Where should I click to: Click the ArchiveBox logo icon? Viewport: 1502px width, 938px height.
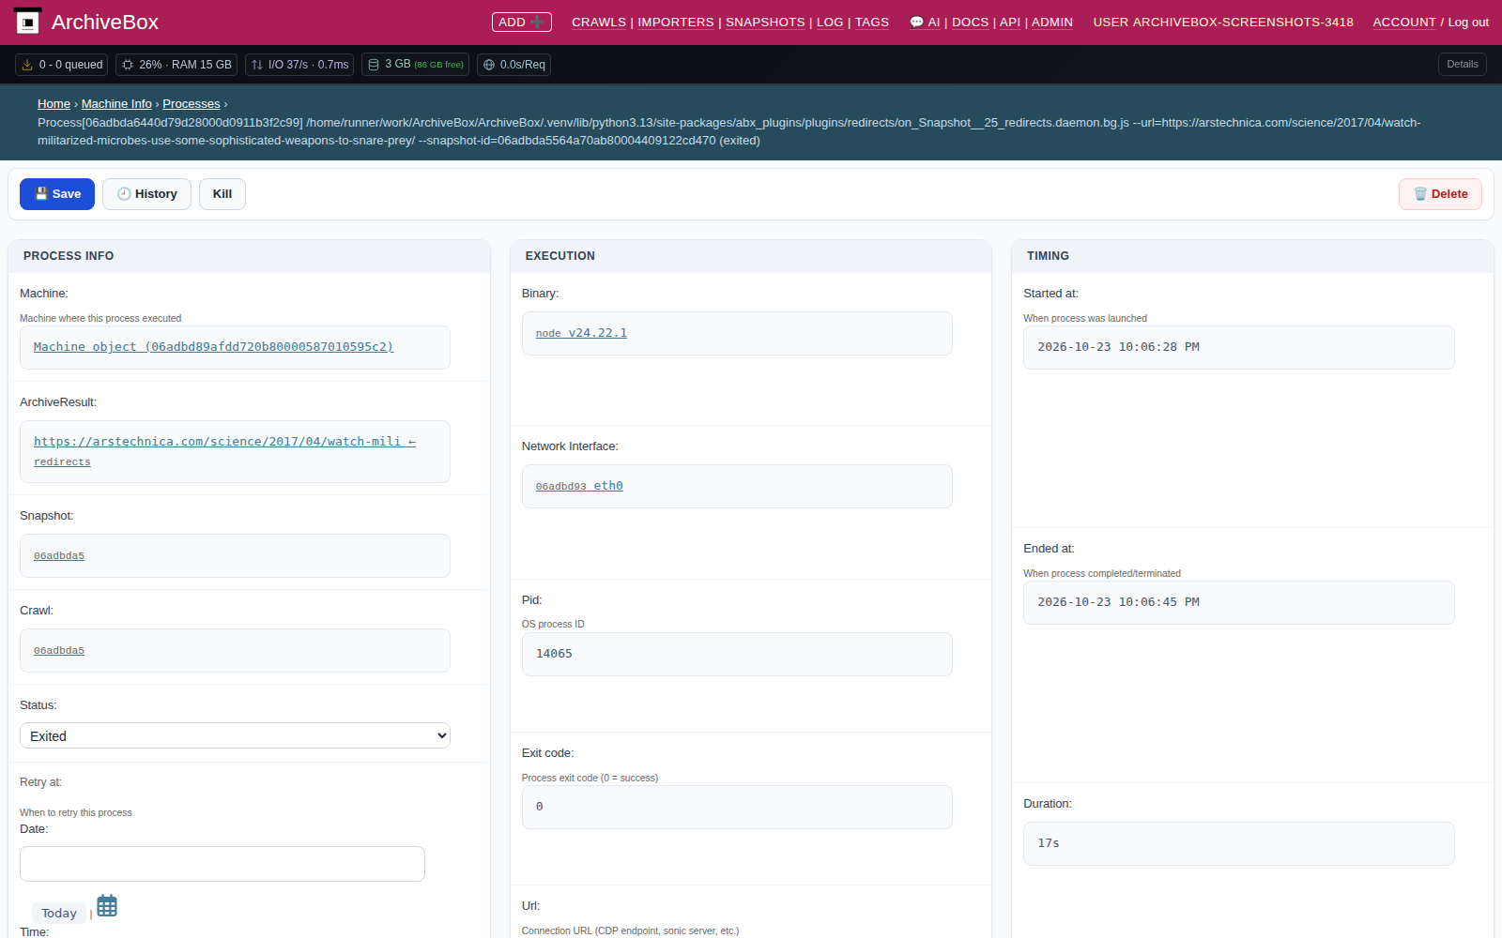pos(27,22)
